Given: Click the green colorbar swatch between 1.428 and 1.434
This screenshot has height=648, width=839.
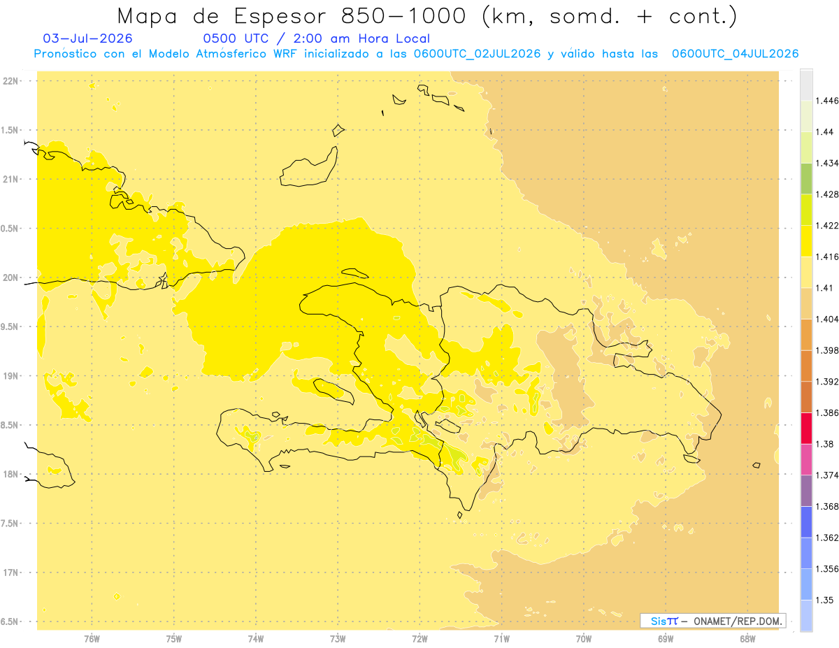Looking at the screenshot, I should [806, 178].
